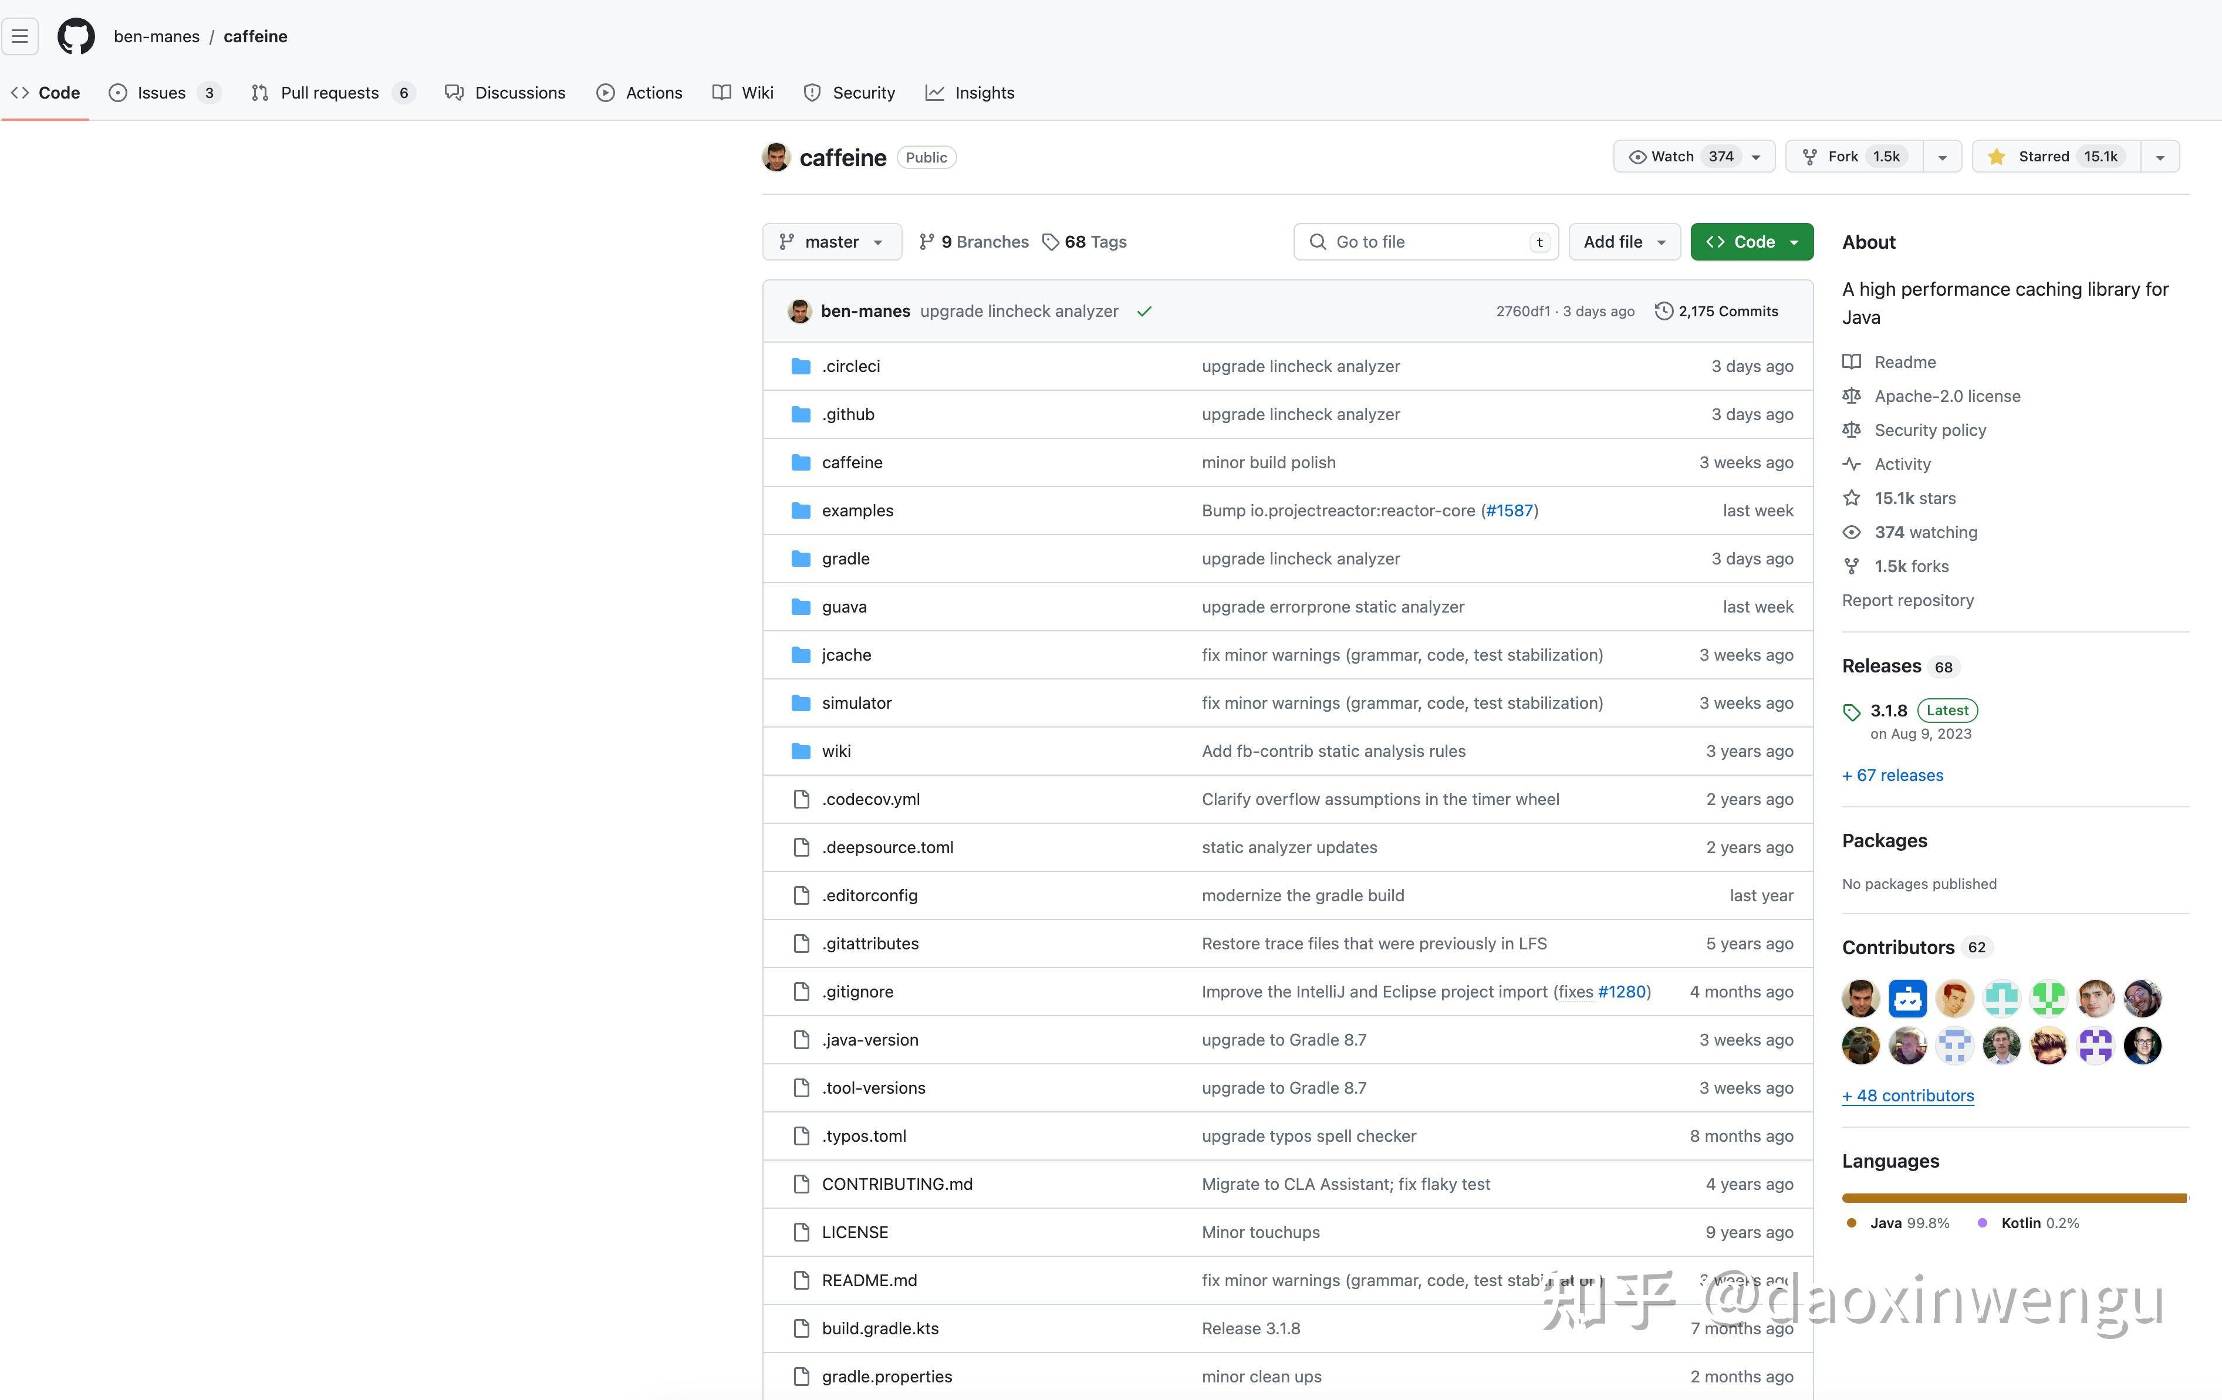Click the green check status icon
The image size is (2222, 1400).
tap(1144, 312)
